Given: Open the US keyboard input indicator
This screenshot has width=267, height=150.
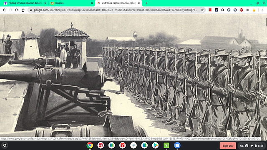Looking at the screenshot, I should 242,146.
